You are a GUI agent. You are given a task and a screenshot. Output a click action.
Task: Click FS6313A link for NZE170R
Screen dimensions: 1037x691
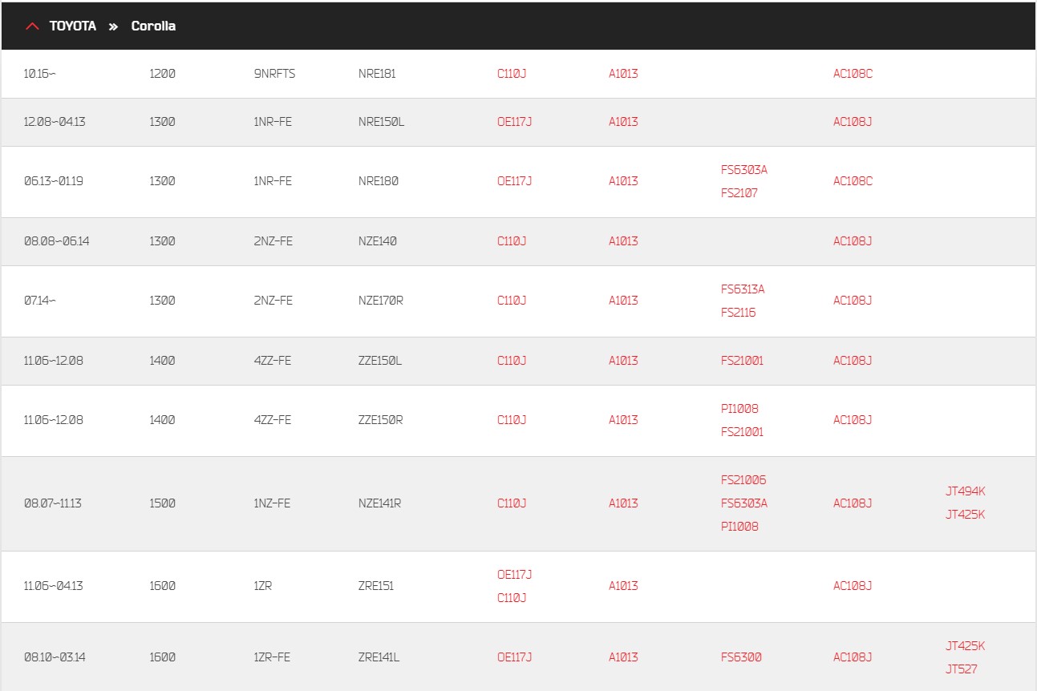point(743,289)
